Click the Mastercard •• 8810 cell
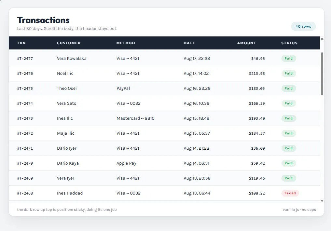331x231 pixels. click(135, 118)
